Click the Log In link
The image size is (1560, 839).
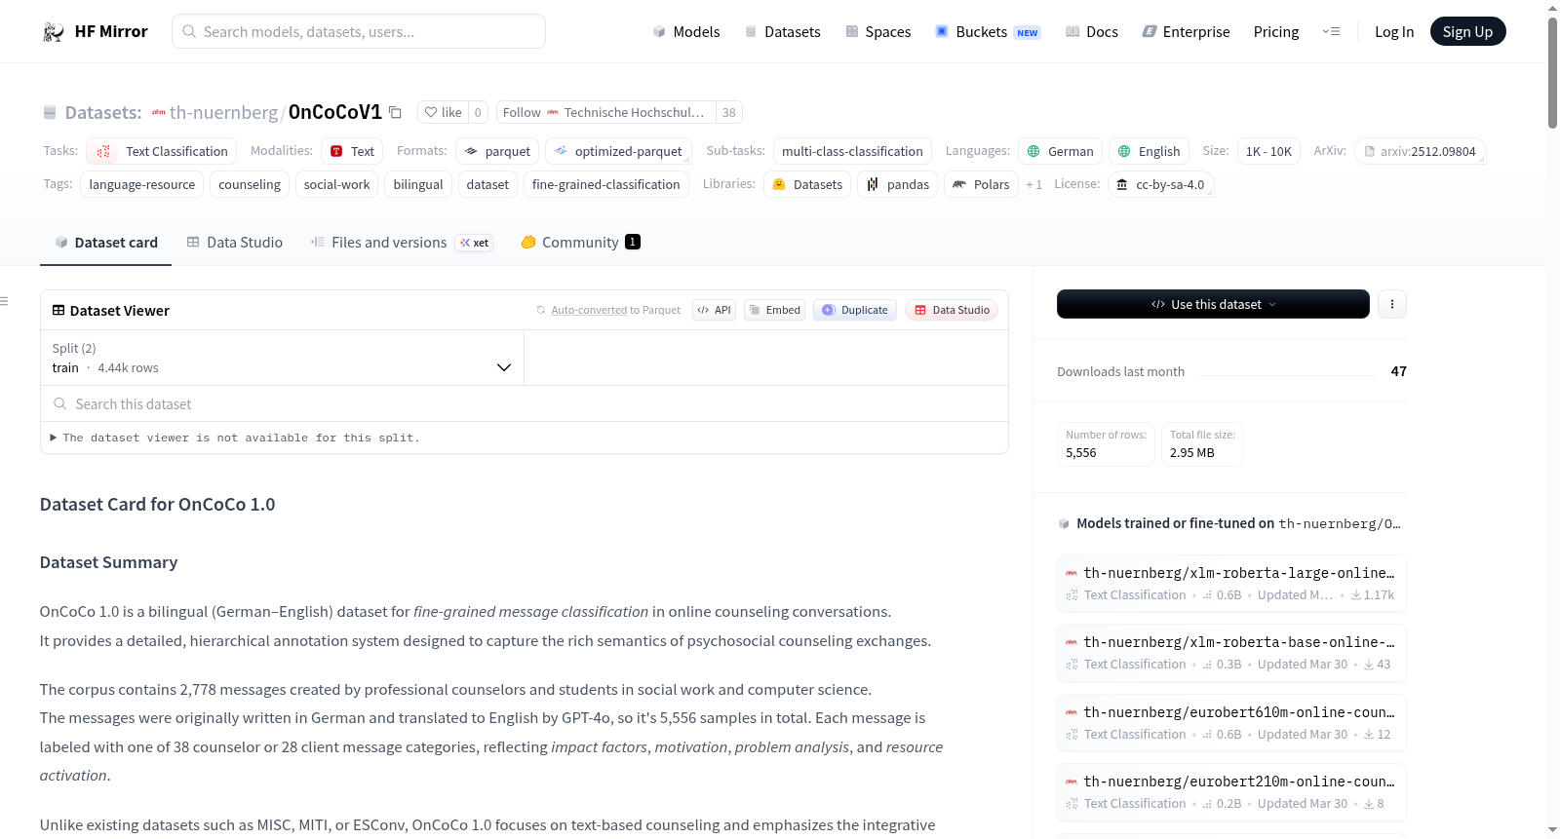point(1394,32)
